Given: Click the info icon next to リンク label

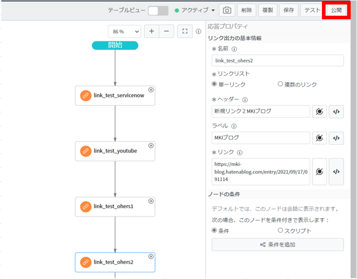Looking at the screenshot, I should (x=239, y=153).
